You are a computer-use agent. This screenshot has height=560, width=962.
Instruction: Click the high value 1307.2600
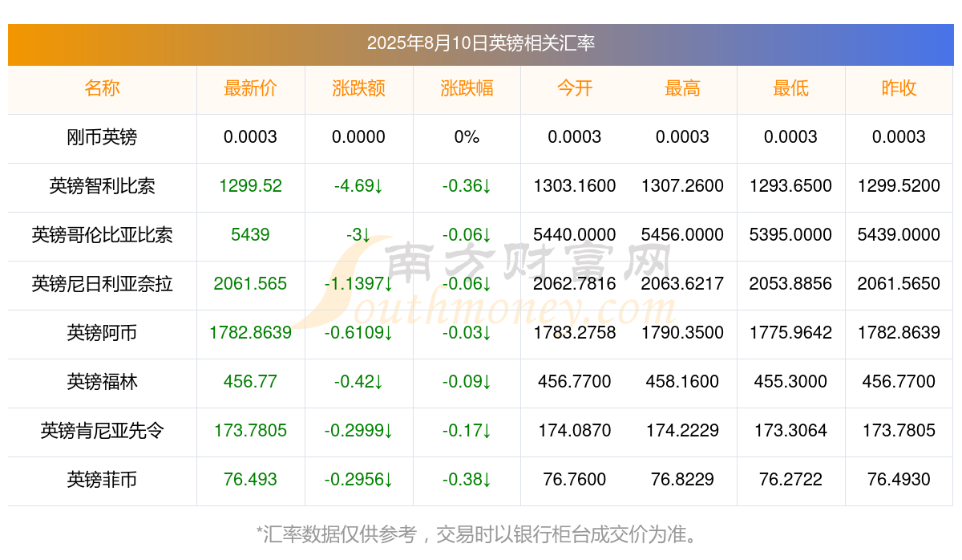[682, 186]
